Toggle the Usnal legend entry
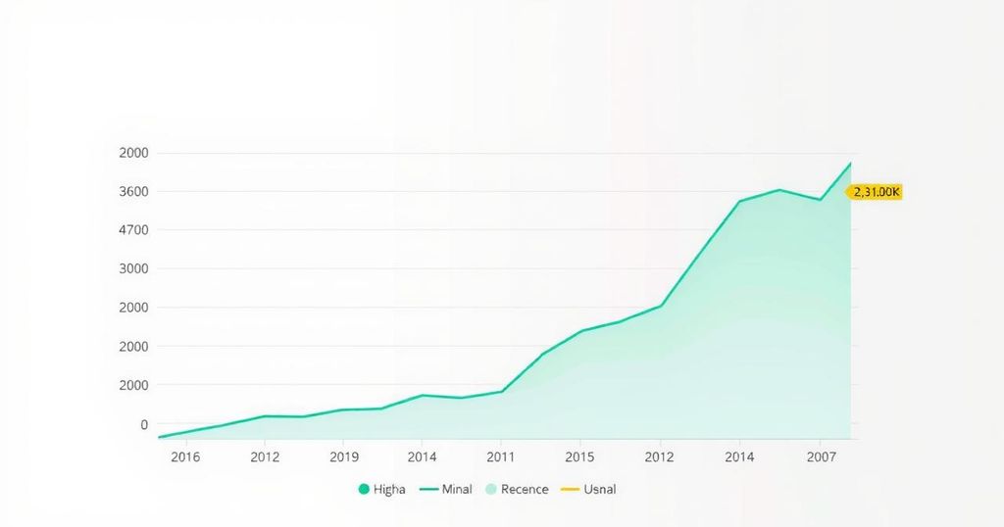1004x527 pixels. 588,489
